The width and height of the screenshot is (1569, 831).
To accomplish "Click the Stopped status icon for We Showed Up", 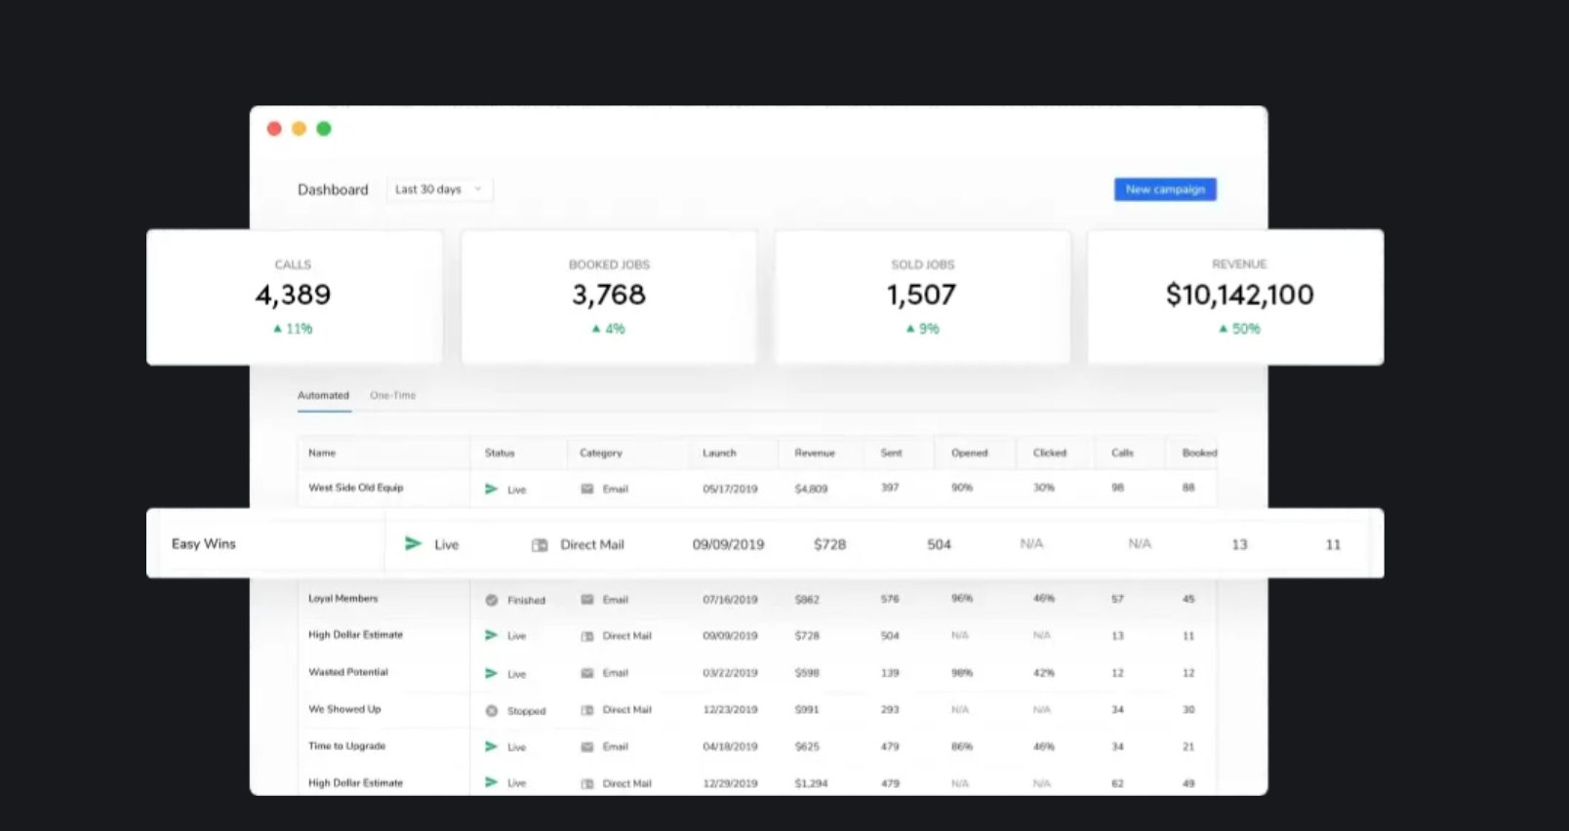I will point(492,711).
